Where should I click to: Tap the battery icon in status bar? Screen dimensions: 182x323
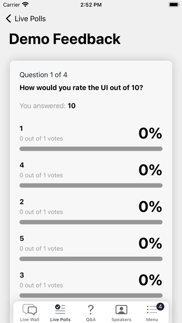pos(174,5)
